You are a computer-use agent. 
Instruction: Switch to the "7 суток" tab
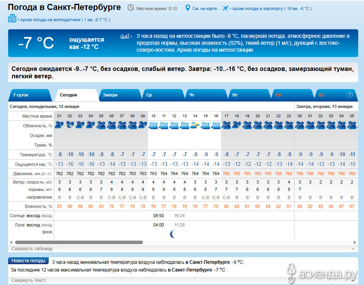21,95
